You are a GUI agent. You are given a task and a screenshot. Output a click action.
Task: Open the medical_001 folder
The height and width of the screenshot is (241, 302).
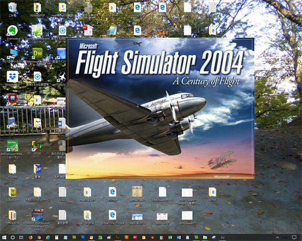[x=88, y=192]
